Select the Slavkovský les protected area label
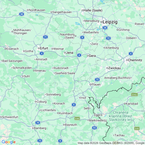145x145 pixels. coord(120,116)
